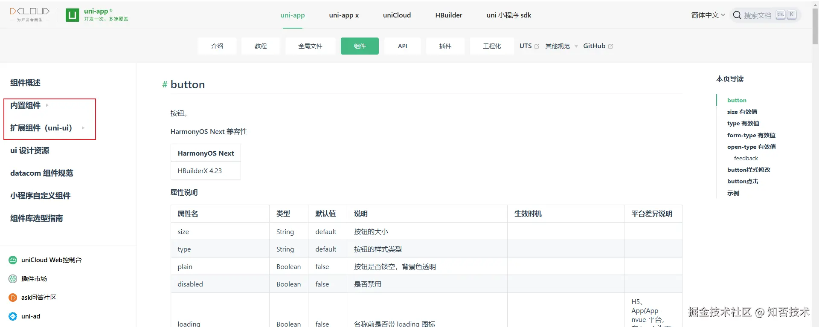This screenshot has height=327, width=819.
Task: Switch to the uni-app top tab
Action: point(293,15)
